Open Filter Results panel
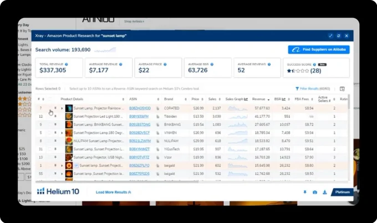This screenshot has width=377, height=223. tap(313, 89)
